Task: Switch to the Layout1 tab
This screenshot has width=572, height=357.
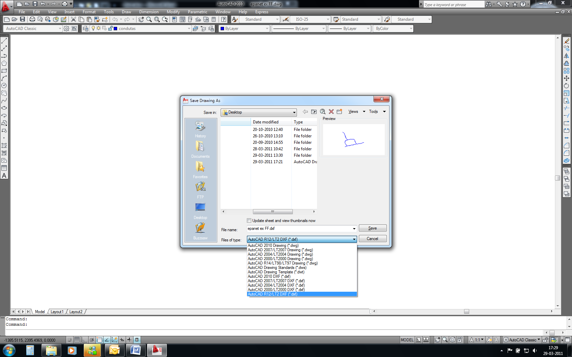Action: point(57,312)
